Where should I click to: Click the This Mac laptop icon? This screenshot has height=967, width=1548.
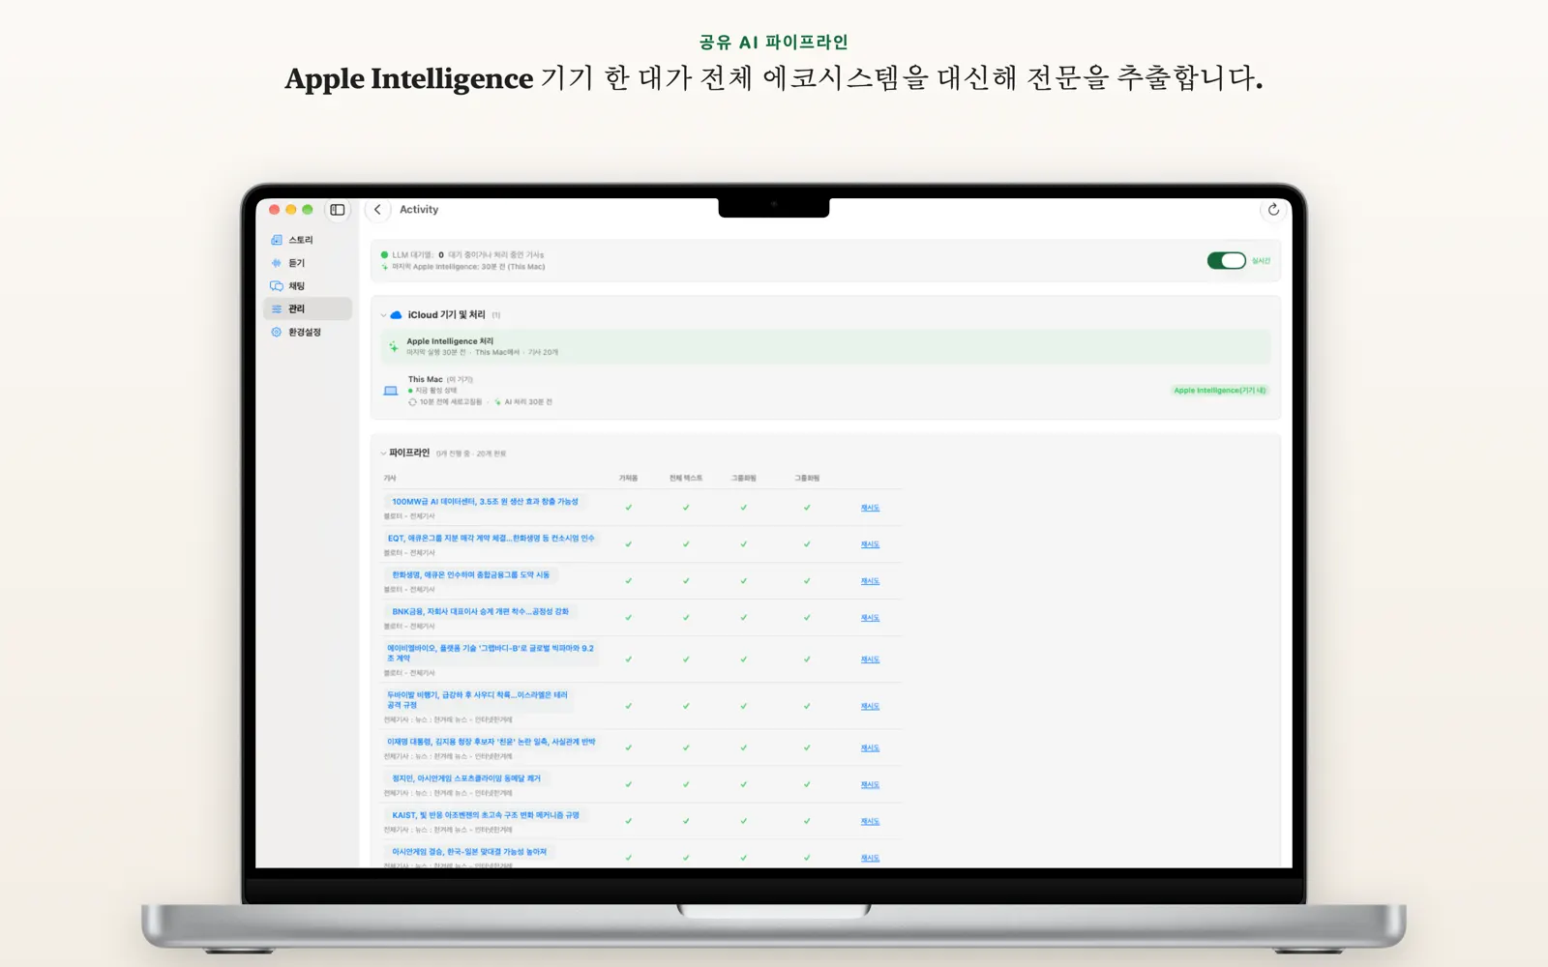(391, 391)
